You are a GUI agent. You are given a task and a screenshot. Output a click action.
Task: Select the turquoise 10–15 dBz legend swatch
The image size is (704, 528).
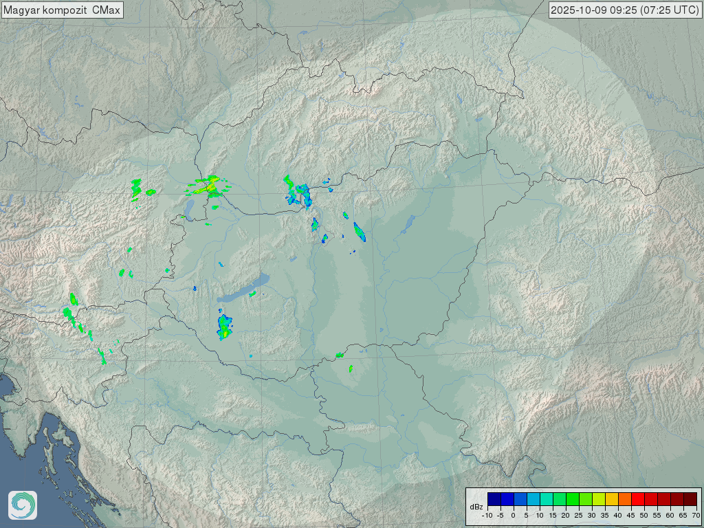click(547, 499)
